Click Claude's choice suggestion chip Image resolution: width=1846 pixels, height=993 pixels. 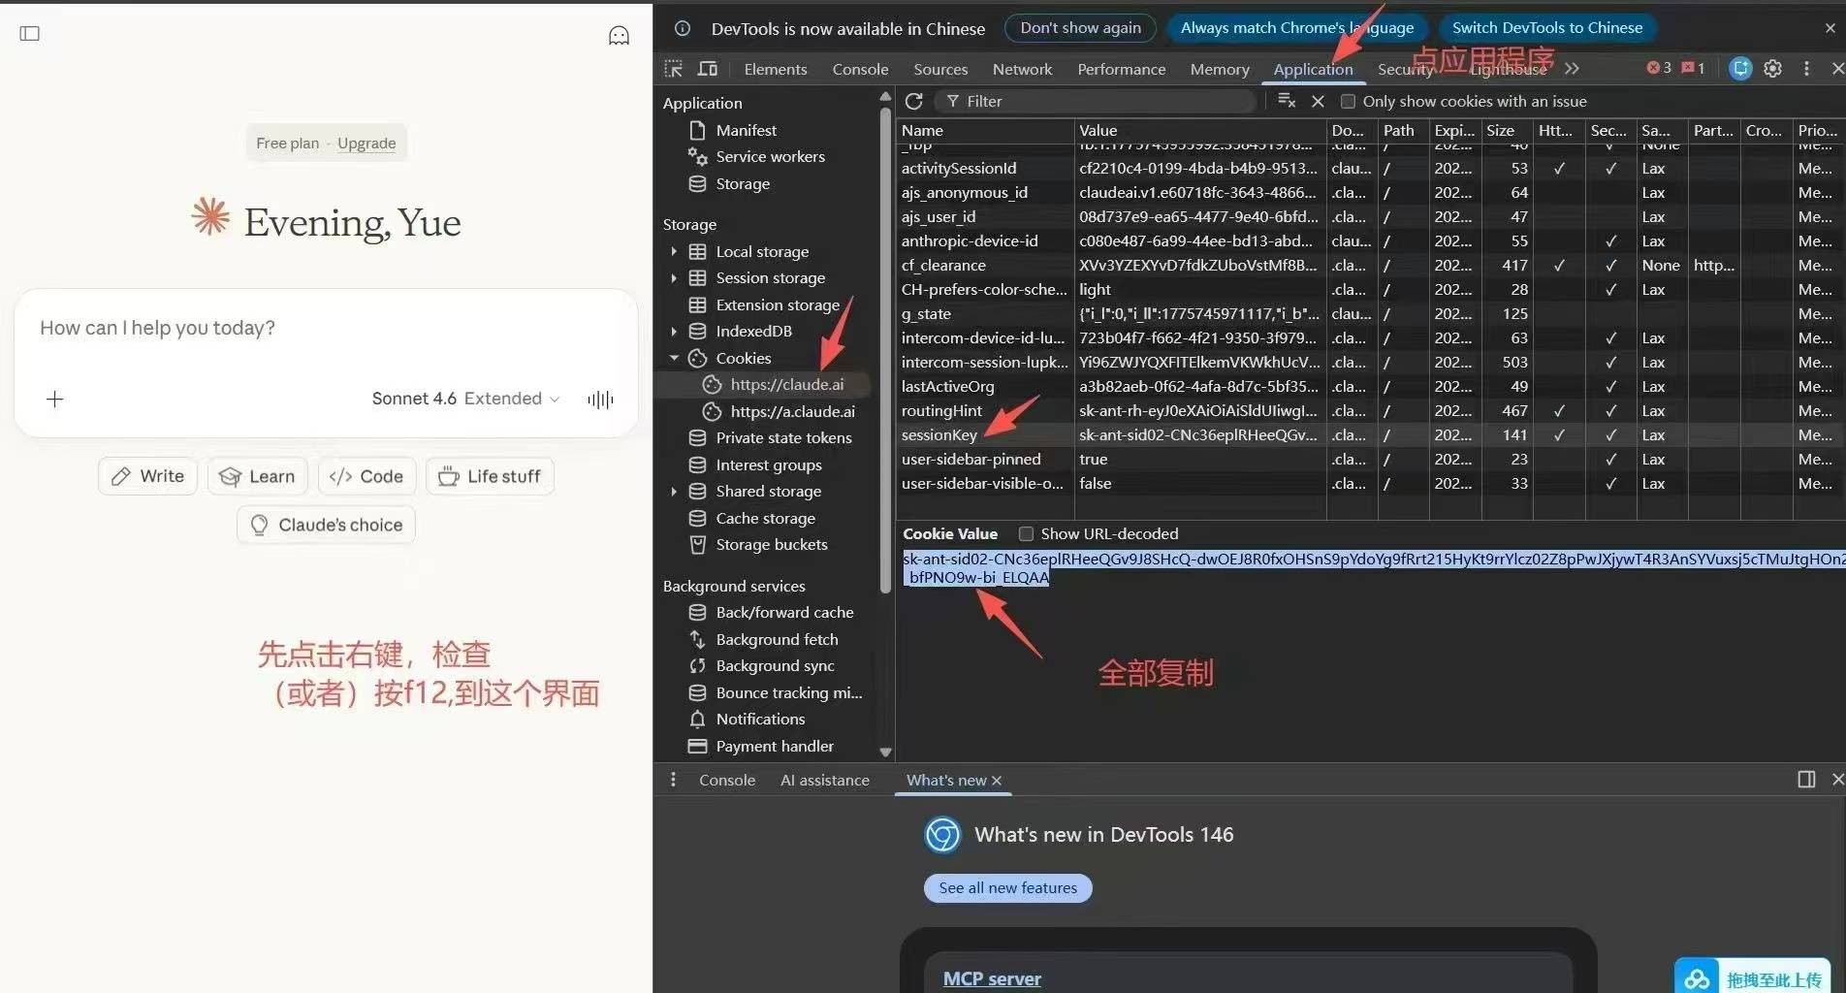click(326, 525)
